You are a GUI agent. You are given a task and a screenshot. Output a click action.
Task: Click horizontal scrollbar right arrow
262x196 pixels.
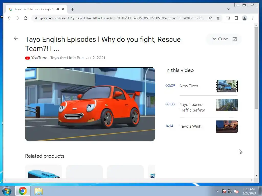(x=252, y=180)
